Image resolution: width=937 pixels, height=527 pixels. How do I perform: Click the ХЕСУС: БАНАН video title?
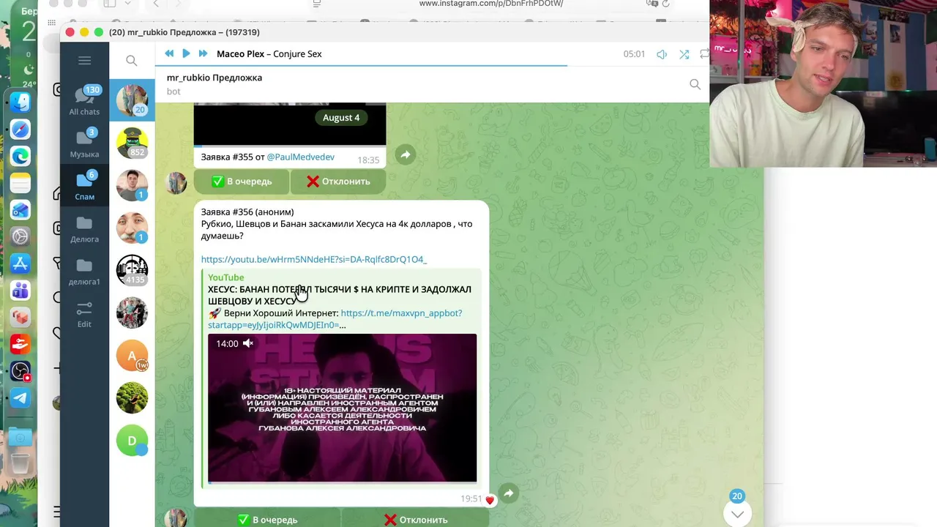[x=340, y=295]
